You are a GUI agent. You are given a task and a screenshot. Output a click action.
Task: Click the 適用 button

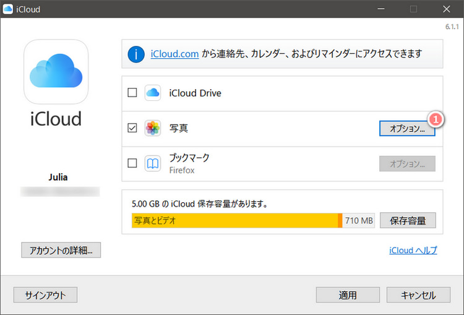348,295
